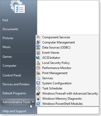101x116 pixels.
Task: Click the Task Scheduler clock icon
Action: click(38, 88)
